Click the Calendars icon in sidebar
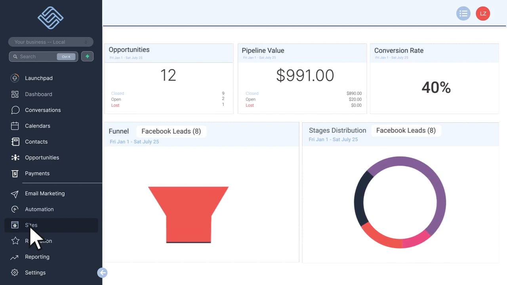 tap(15, 126)
